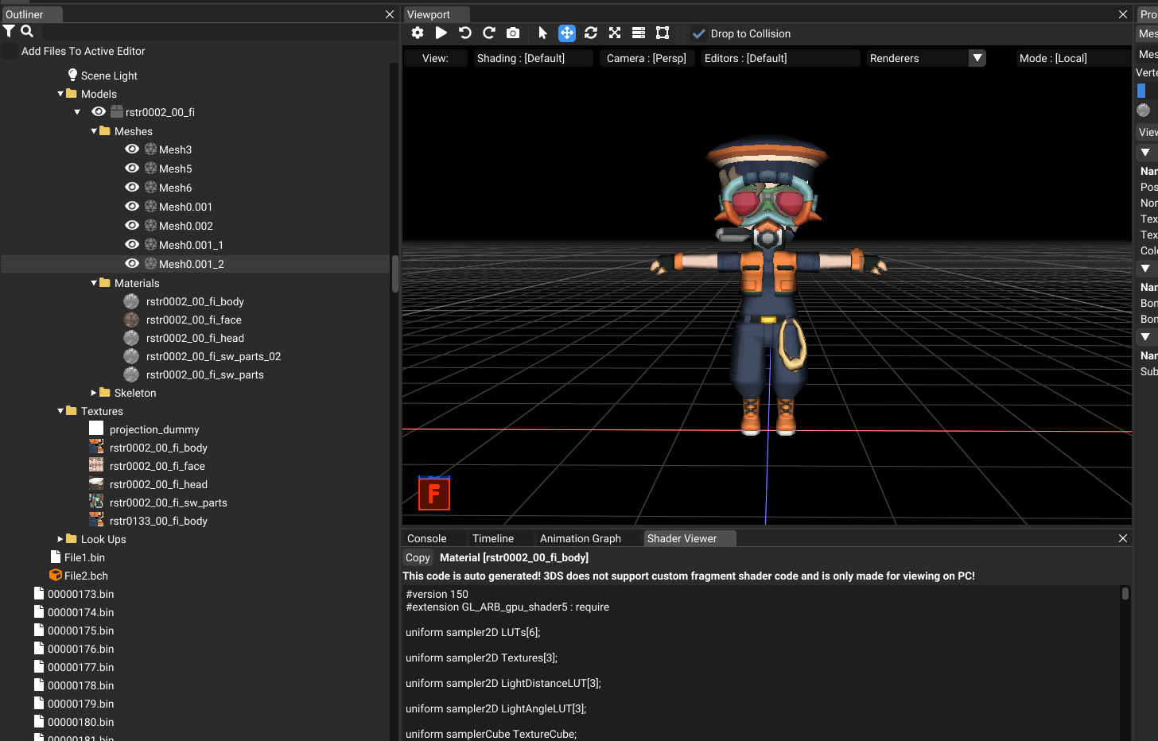1158x741 pixels.
Task: Click the undo arrow icon
Action: 465,33
